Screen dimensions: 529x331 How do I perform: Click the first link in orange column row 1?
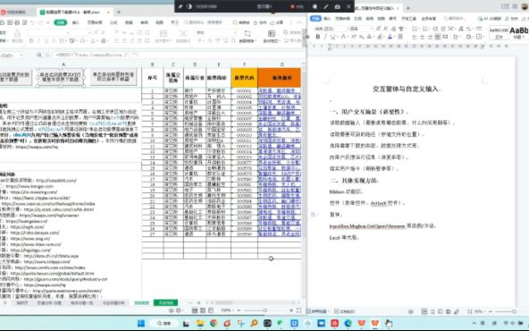click(x=280, y=91)
